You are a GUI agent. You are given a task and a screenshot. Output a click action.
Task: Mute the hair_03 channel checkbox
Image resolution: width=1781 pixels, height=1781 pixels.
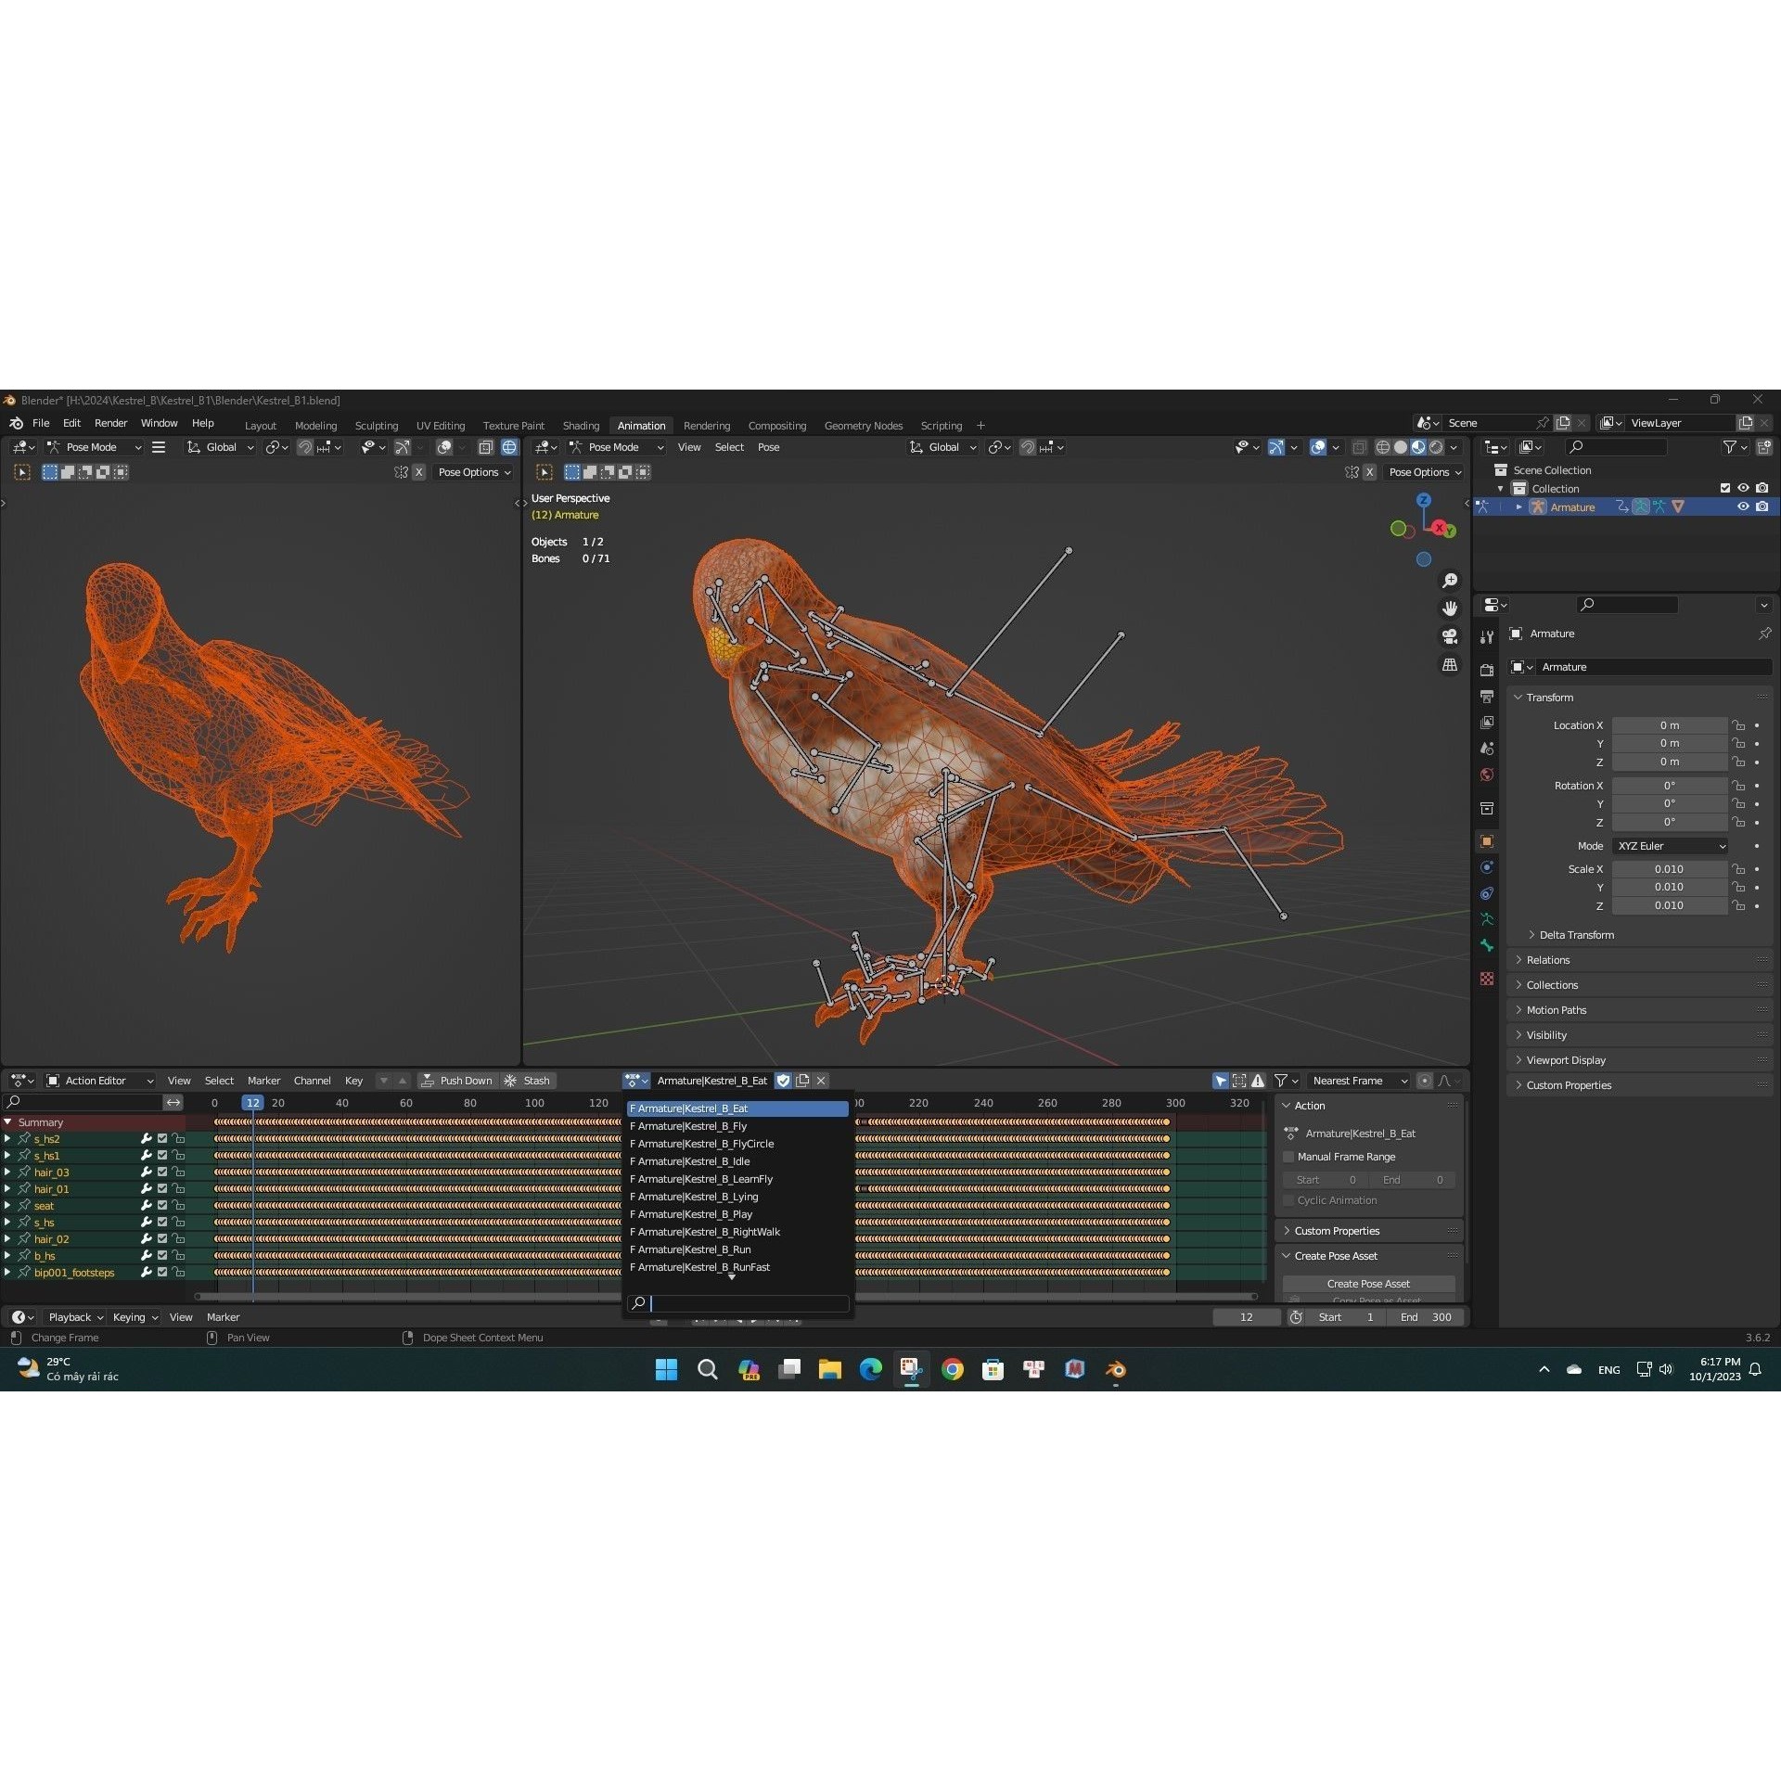coord(161,1172)
